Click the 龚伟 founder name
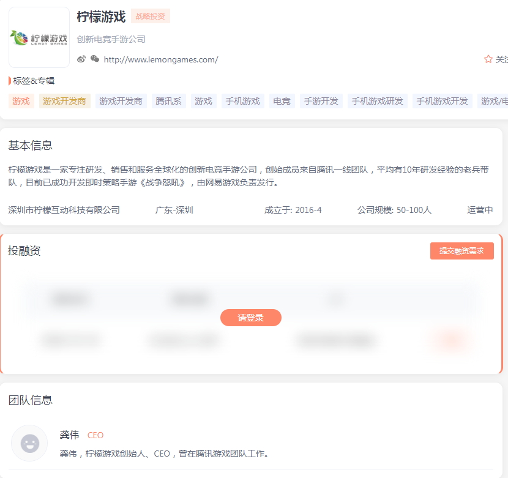Image resolution: width=508 pixels, height=478 pixels. (69, 435)
